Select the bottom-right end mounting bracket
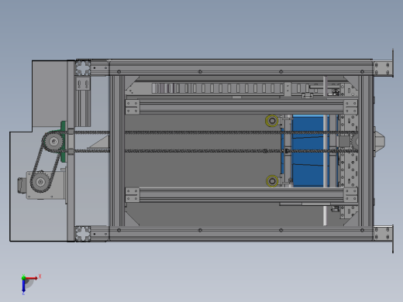403x302 pixels. click(384, 235)
